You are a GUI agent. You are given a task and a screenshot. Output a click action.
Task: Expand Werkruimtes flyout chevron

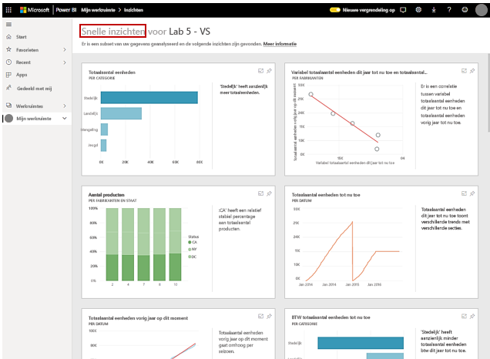[65, 106]
